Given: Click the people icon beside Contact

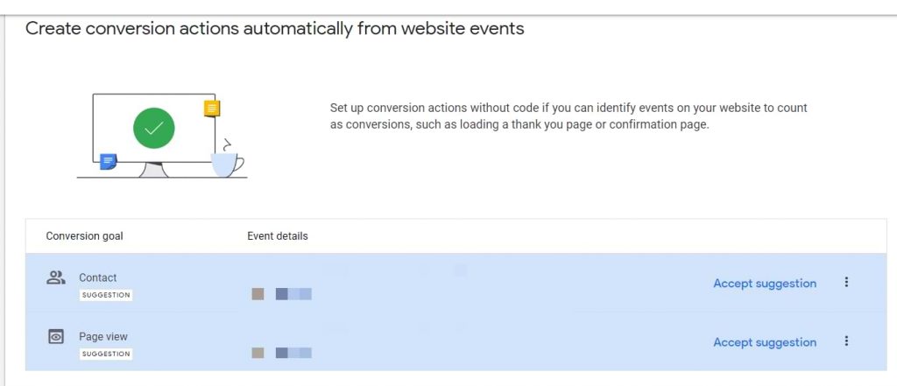Looking at the screenshot, I should (x=56, y=277).
